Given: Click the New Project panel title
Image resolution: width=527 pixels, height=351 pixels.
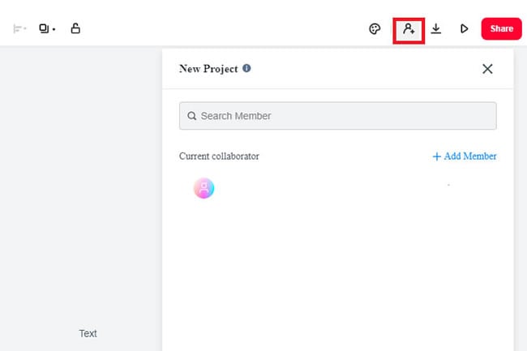Looking at the screenshot, I should [x=208, y=69].
